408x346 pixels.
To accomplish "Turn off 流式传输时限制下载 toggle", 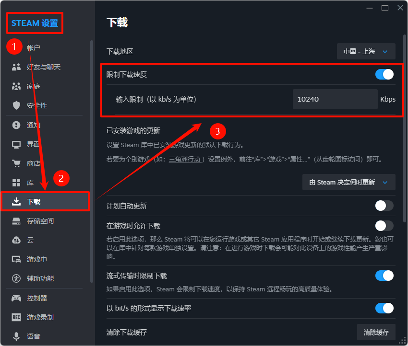I will coord(384,276).
